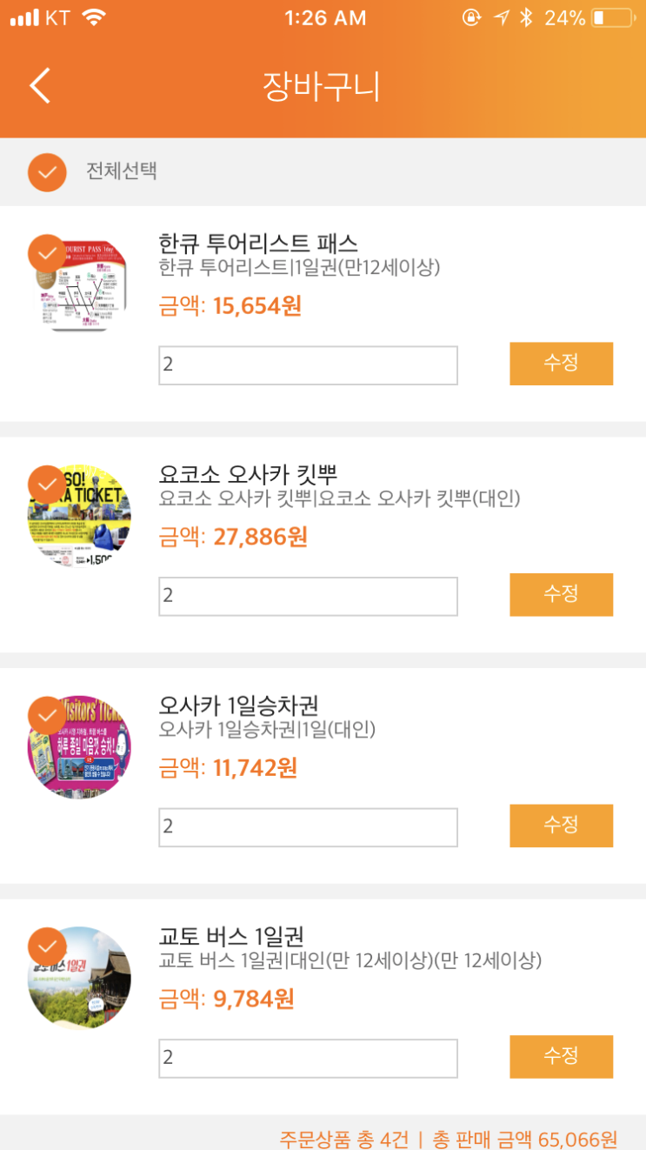Image resolution: width=646 pixels, height=1150 pixels.
Task: Uncheck the 한큐 투어리스트 패스 item
Action: [x=47, y=253]
